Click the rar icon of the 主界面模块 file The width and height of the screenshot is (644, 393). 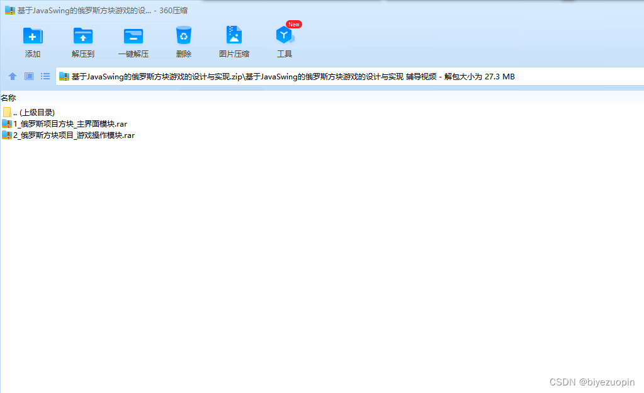(x=7, y=124)
